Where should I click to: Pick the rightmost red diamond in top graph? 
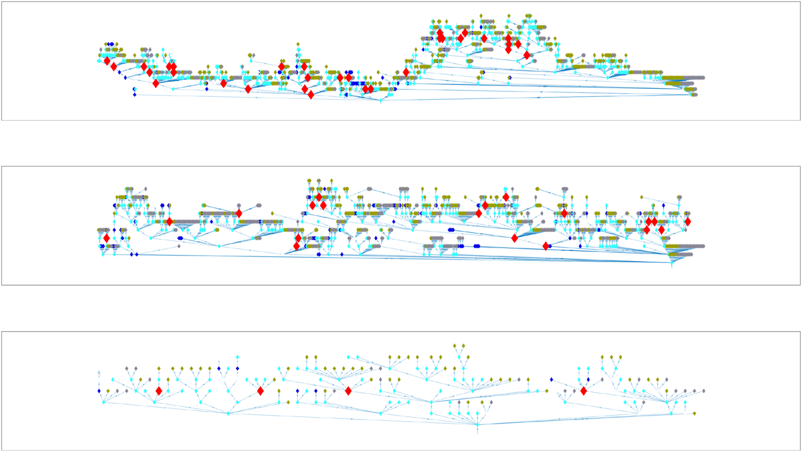(x=527, y=55)
